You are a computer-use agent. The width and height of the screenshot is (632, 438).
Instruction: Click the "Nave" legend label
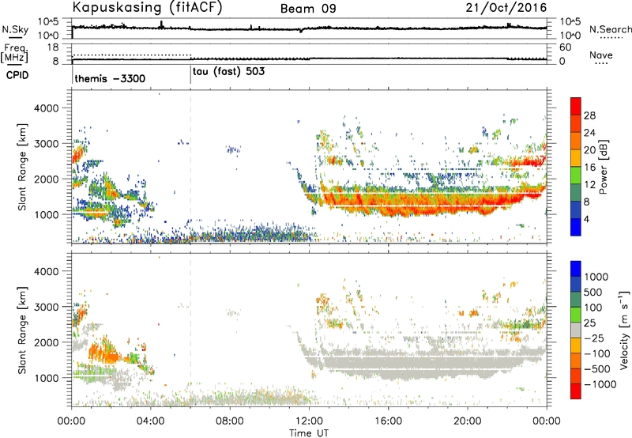pyautogui.click(x=601, y=55)
